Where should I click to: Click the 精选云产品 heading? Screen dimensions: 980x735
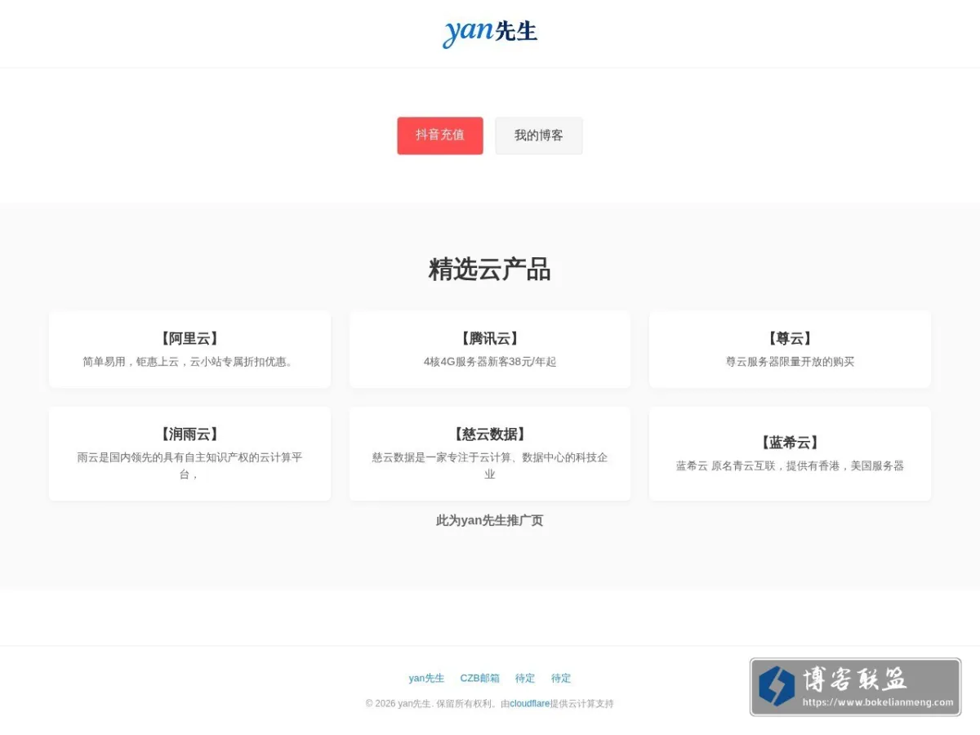click(x=490, y=269)
